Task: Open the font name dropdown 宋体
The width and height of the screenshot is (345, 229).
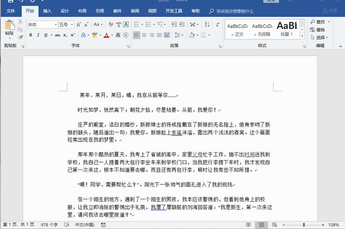Action: pyautogui.click(x=56, y=24)
